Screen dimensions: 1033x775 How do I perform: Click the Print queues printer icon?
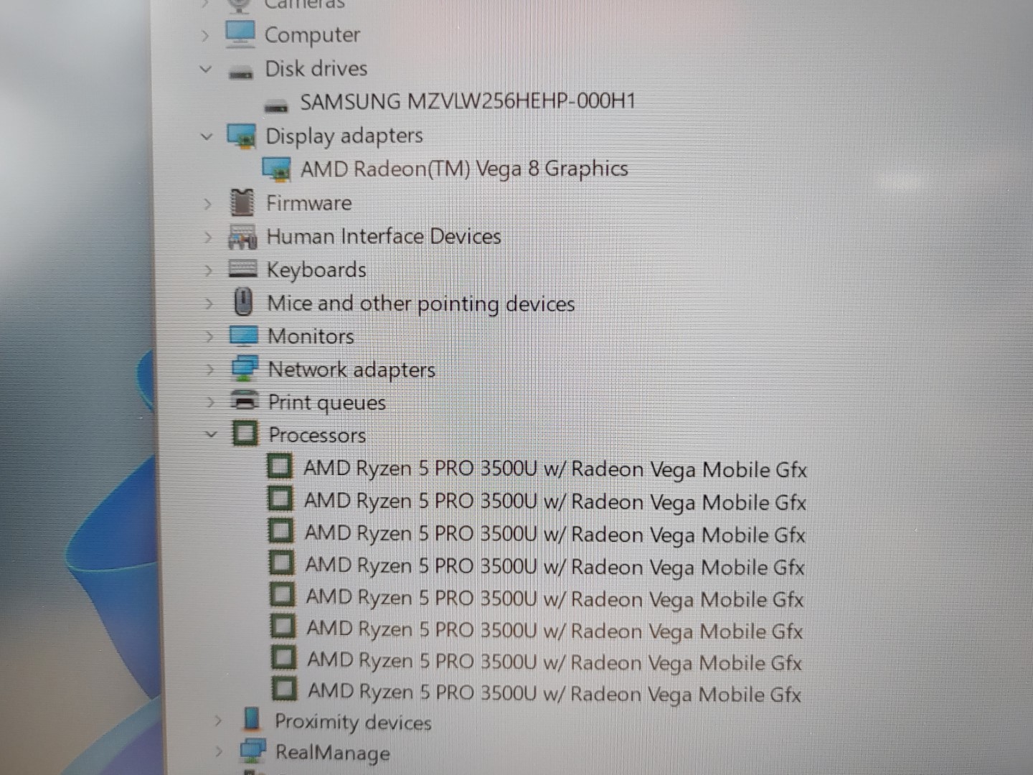point(245,400)
